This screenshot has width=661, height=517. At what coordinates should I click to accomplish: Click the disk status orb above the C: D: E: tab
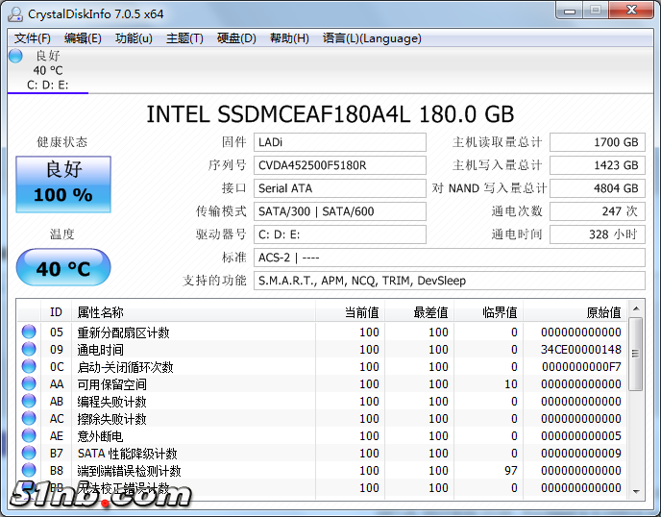click(x=15, y=57)
